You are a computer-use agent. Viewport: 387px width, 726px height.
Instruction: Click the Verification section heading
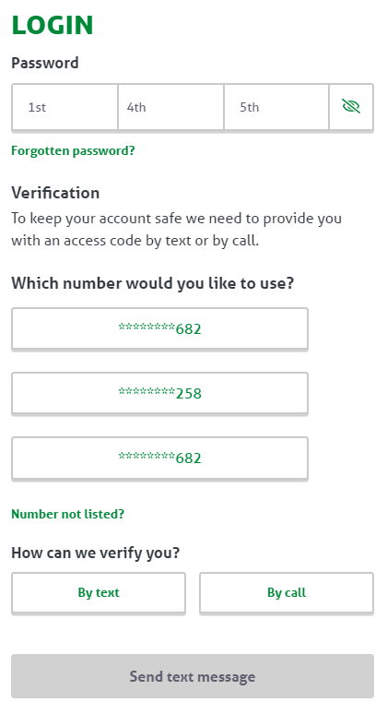(55, 193)
